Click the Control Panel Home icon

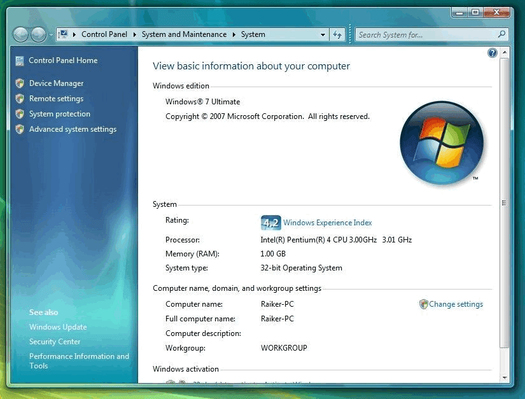[20, 61]
